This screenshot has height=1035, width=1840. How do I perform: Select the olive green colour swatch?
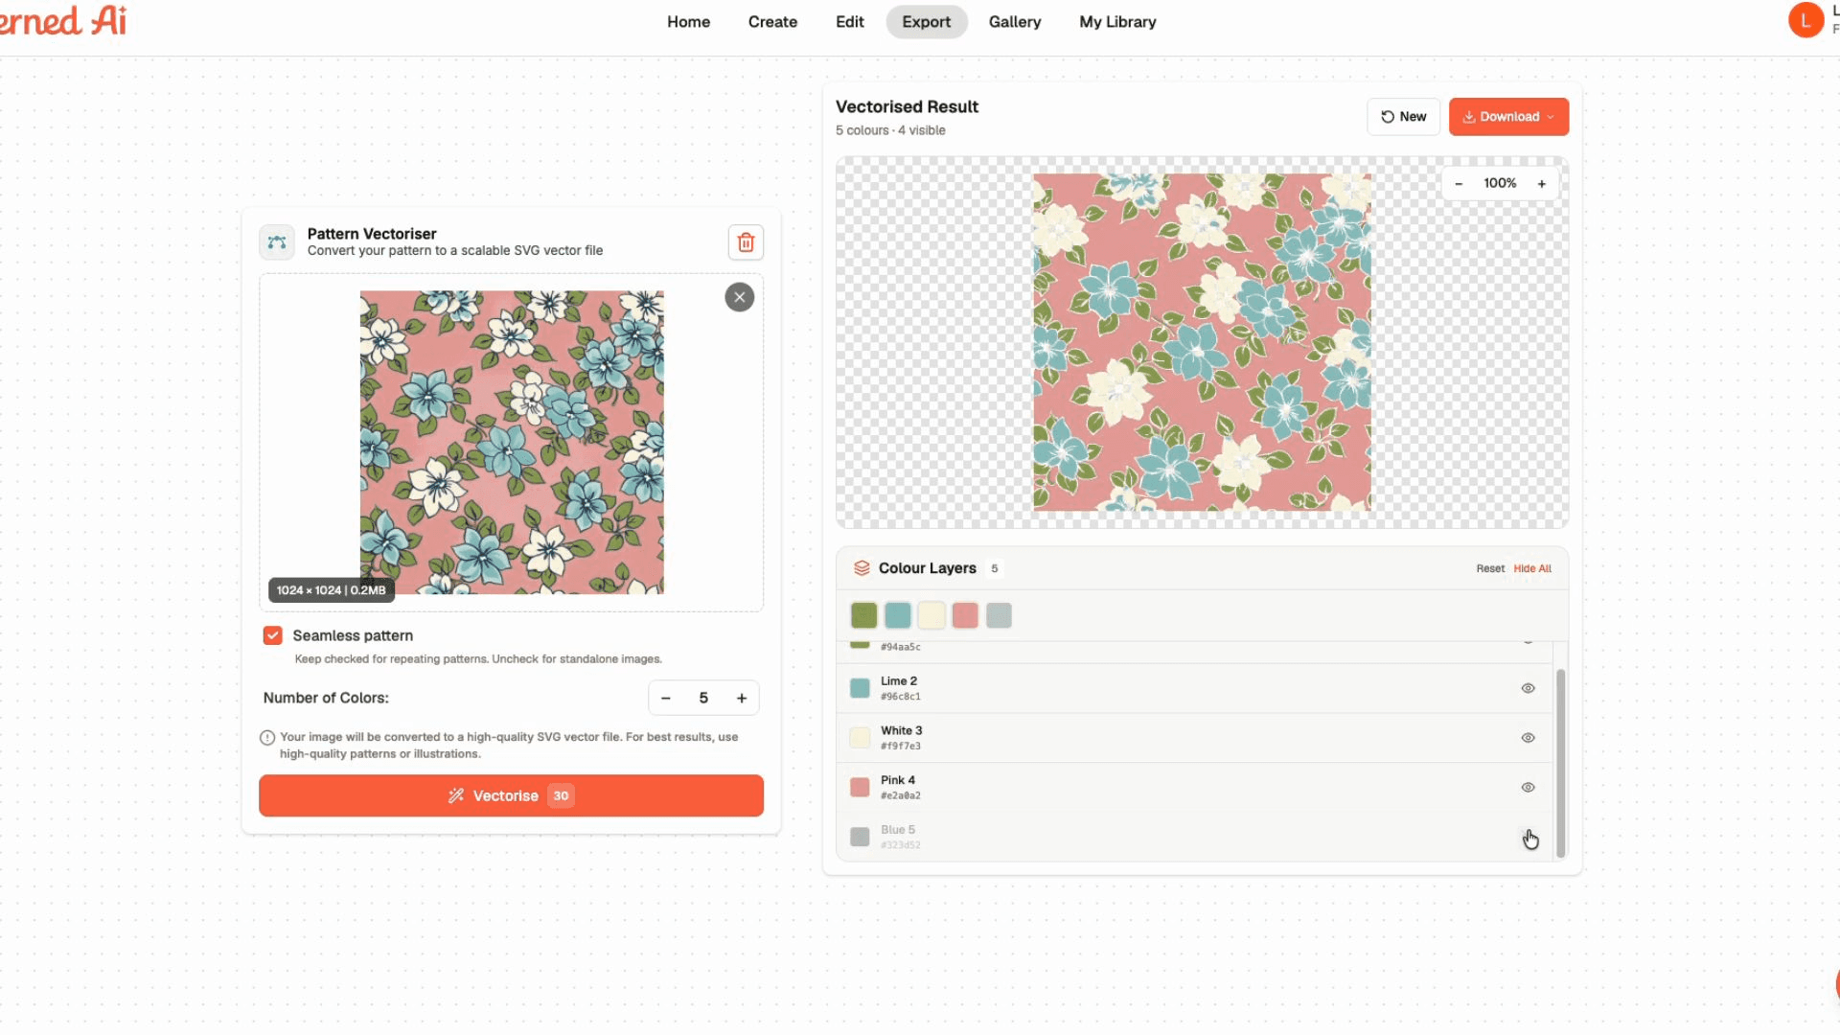pyautogui.click(x=863, y=615)
